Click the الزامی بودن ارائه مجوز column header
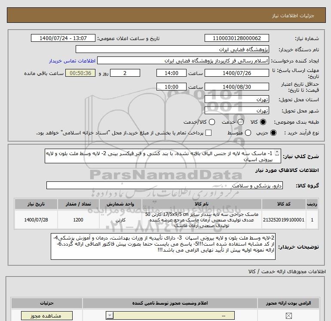Image resolution: width=331 pixels, height=321 pixels. [x=288, y=303]
